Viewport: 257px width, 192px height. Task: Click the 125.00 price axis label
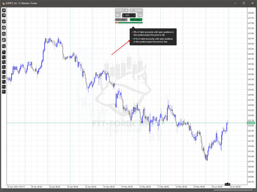point(251,74)
